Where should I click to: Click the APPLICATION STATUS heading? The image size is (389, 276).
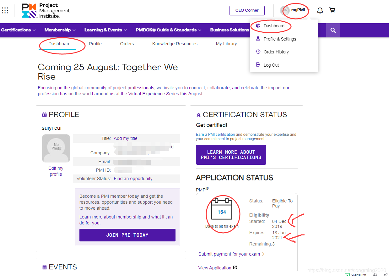(x=235, y=178)
